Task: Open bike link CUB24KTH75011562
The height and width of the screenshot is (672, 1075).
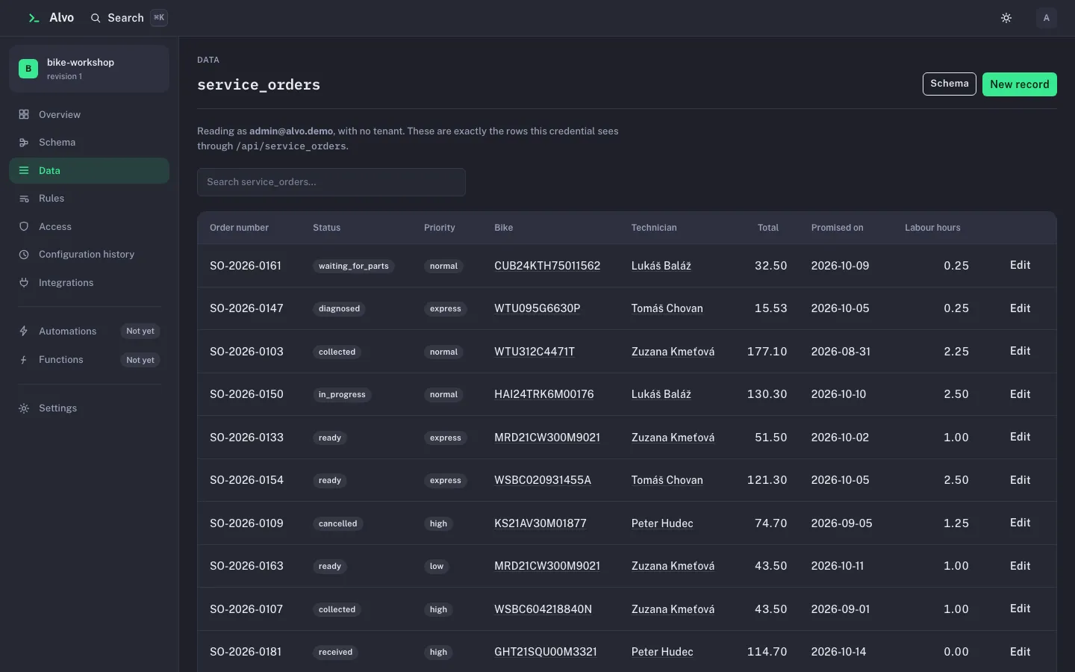Action: pyautogui.click(x=547, y=266)
